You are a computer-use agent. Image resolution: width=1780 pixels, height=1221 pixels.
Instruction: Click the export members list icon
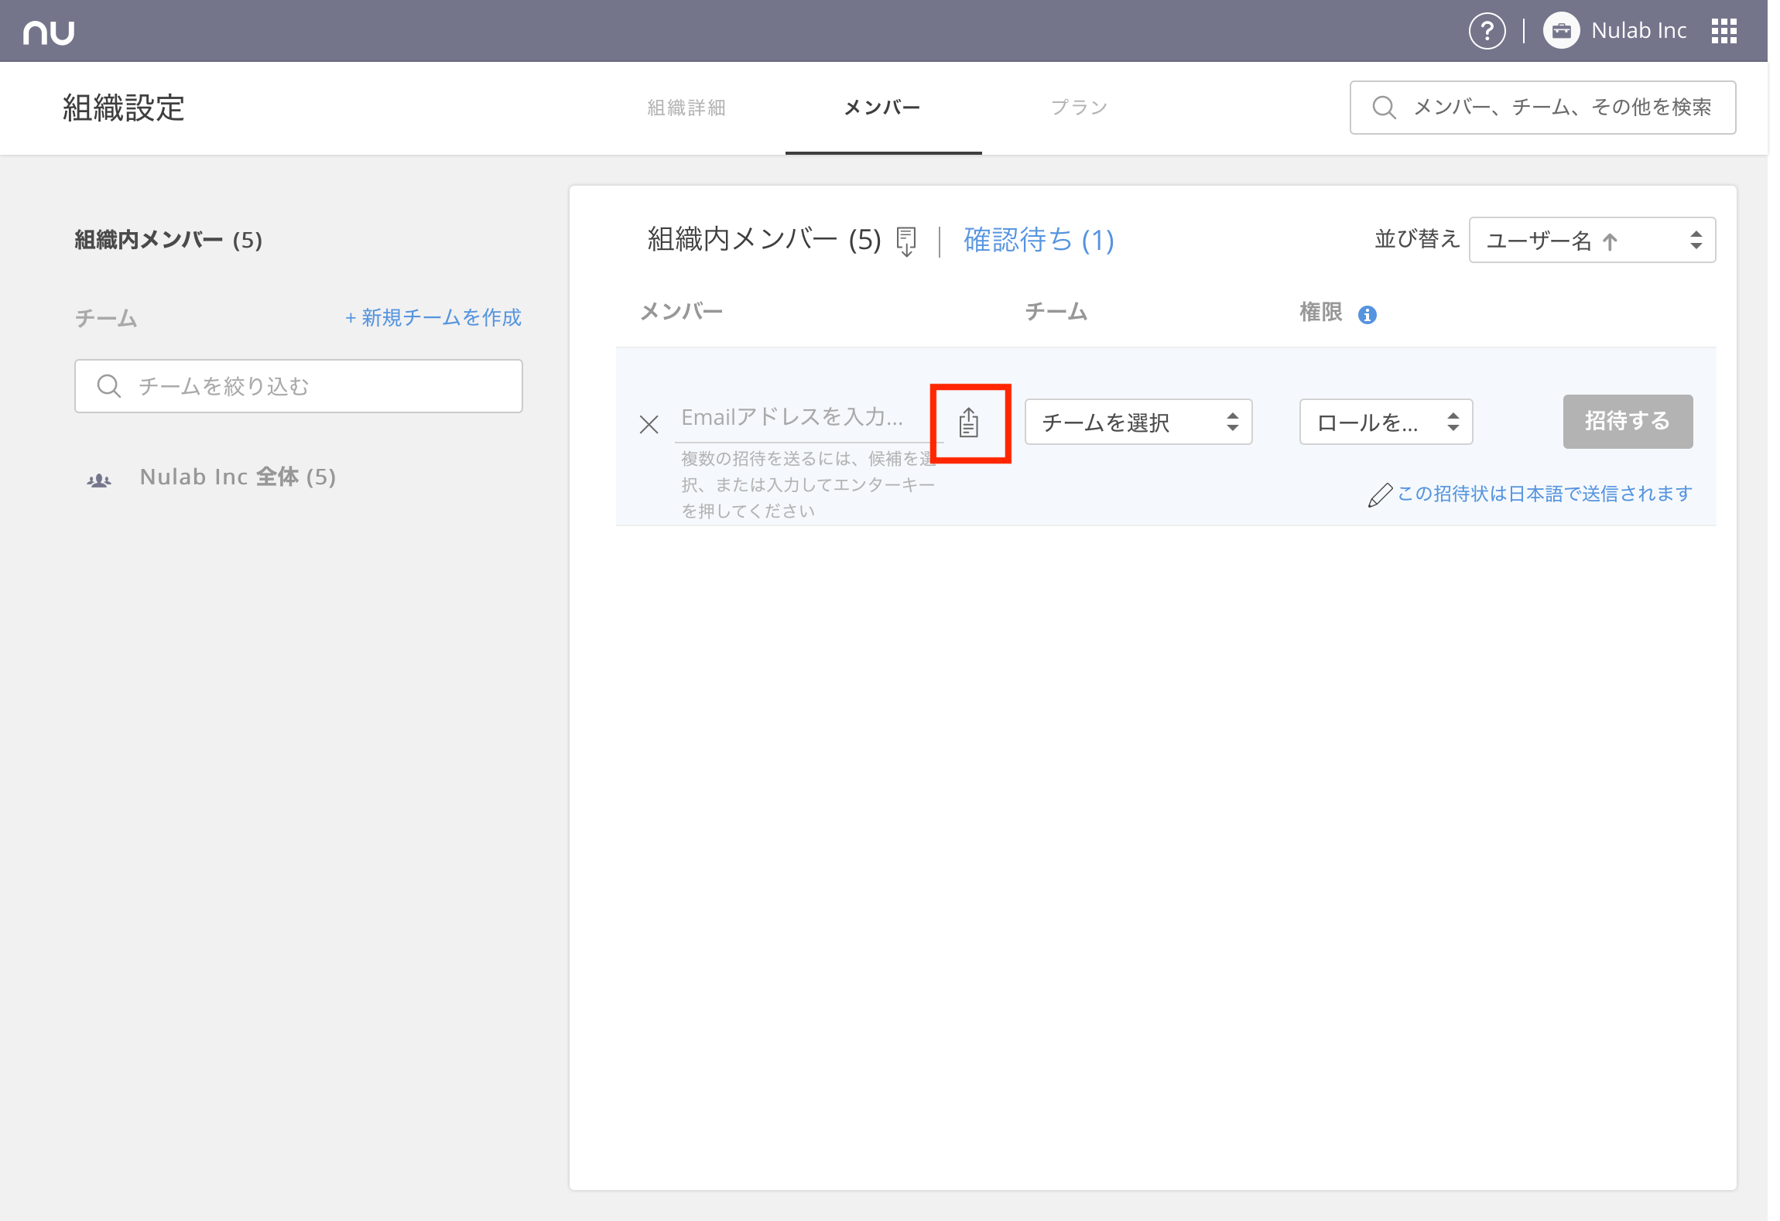(x=906, y=241)
